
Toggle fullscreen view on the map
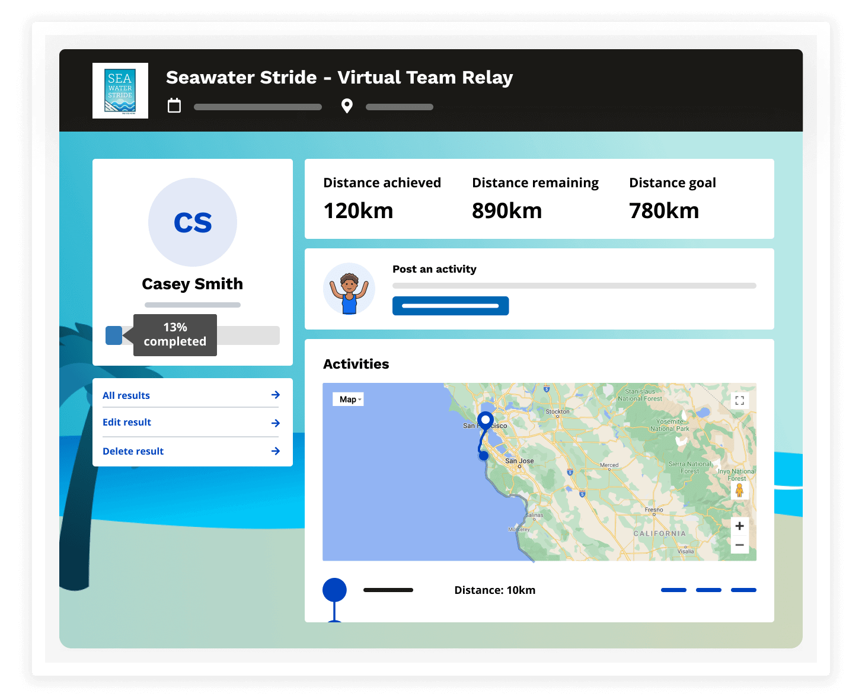739,401
